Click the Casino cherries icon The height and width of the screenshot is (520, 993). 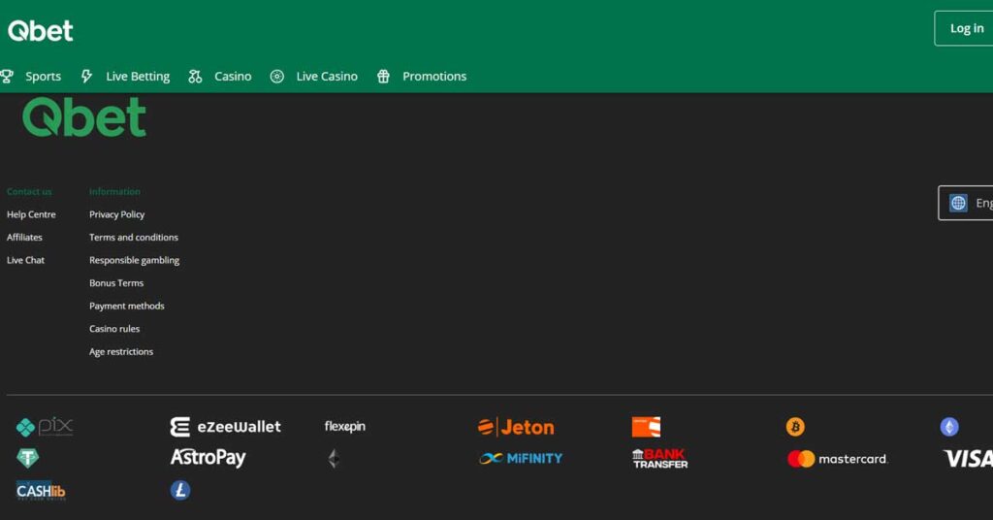point(195,77)
